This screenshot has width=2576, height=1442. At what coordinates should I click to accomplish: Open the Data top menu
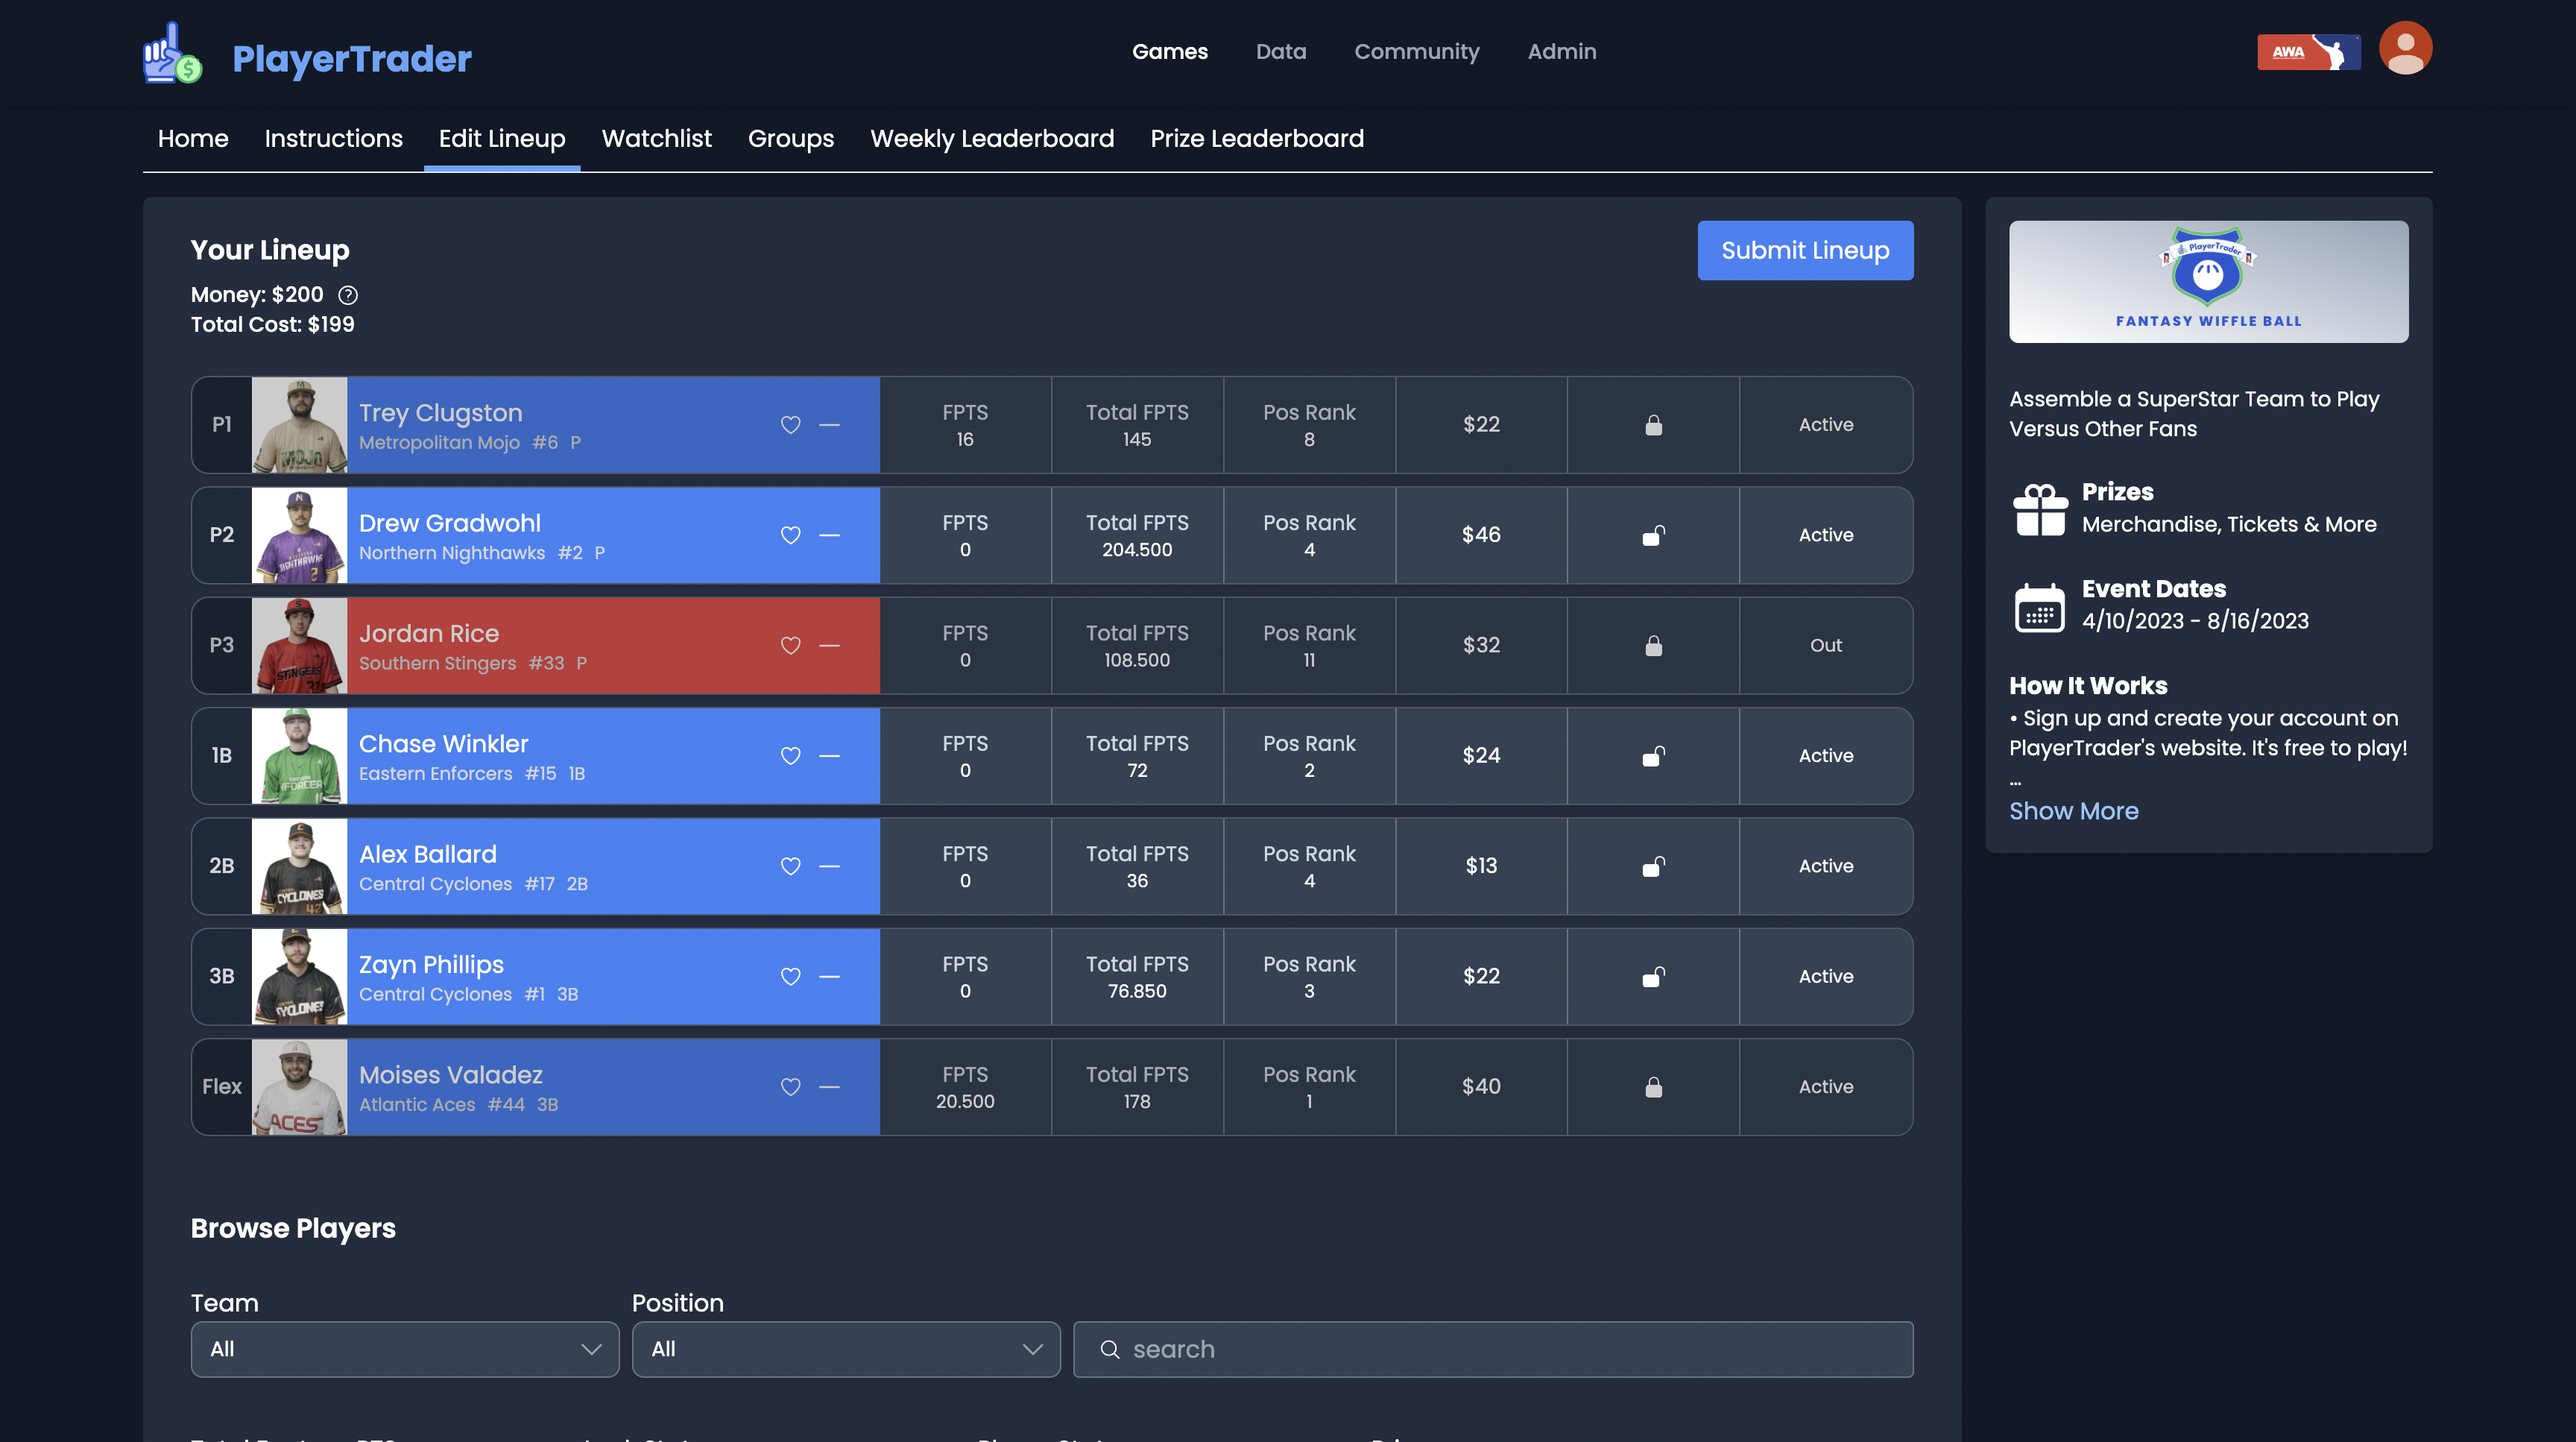coord(1281,52)
